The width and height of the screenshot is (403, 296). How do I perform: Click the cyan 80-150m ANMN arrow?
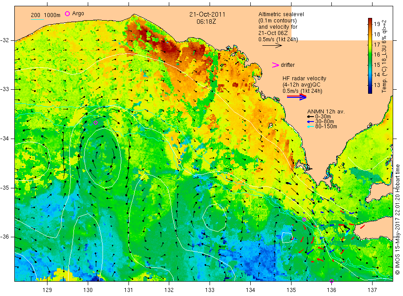(310, 126)
